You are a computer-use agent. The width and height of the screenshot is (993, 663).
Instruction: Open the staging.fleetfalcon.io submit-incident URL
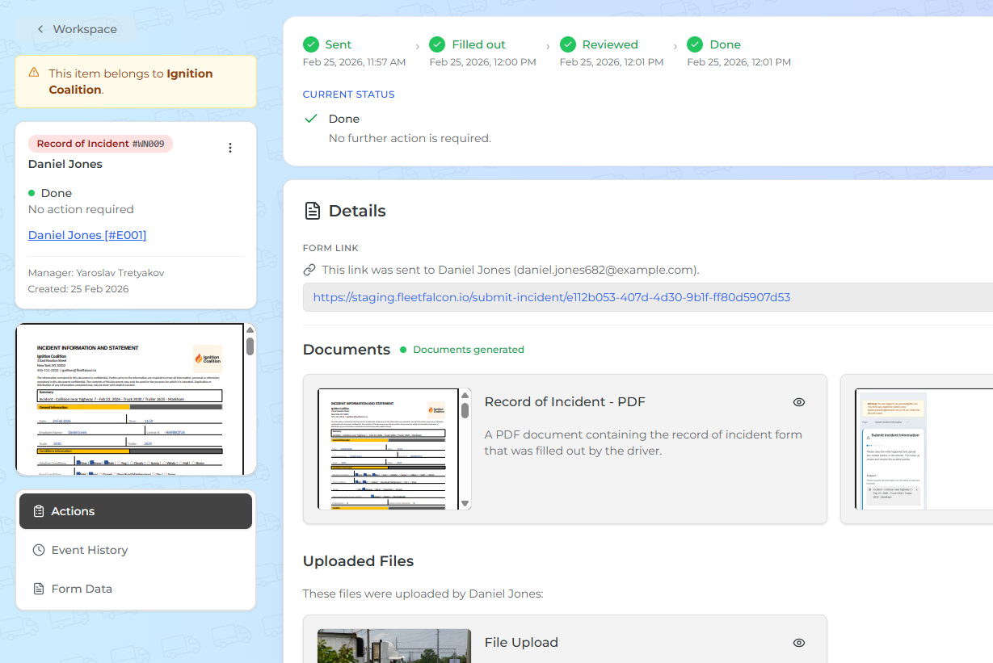coord(551,297)
